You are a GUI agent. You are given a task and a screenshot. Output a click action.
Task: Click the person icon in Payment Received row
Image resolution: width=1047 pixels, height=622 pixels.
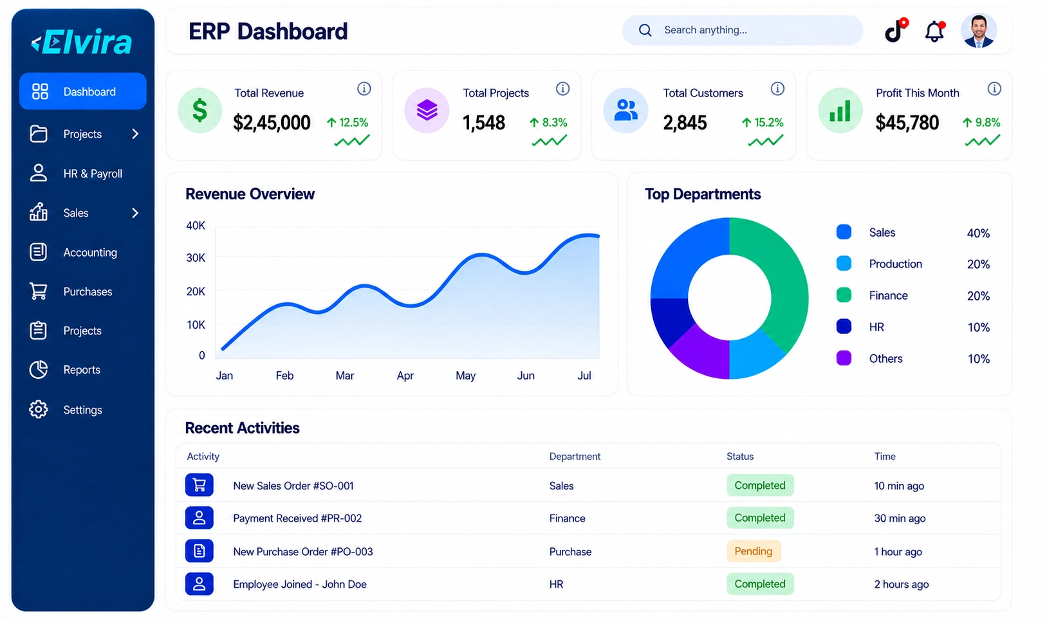[199, 518]
